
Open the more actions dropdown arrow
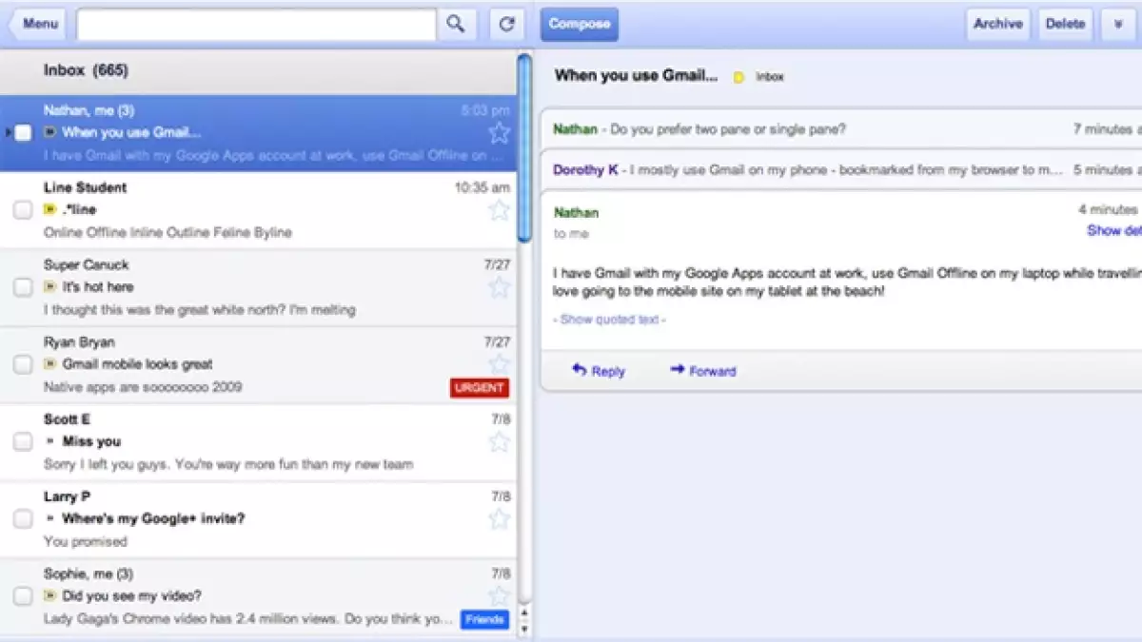1118,25
